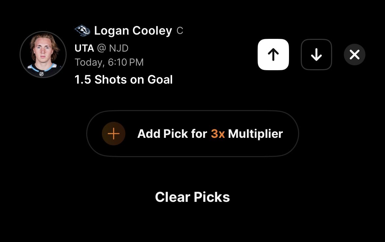Image resolution: width=385 pixels, height=242 pixels.
Task: Select the 1.5 Shots on Goal line
Action: tap(123, 80)
